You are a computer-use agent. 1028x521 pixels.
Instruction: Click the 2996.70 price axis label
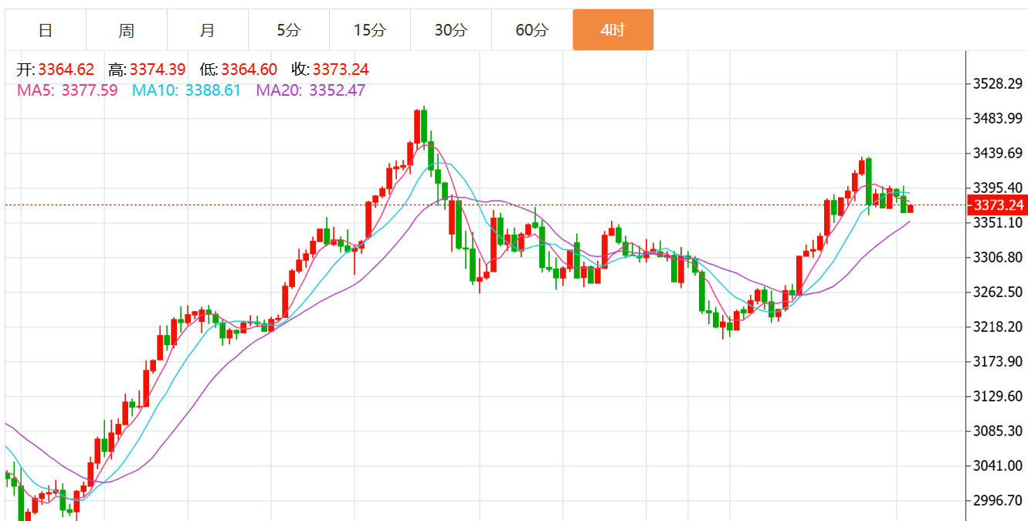998,500
